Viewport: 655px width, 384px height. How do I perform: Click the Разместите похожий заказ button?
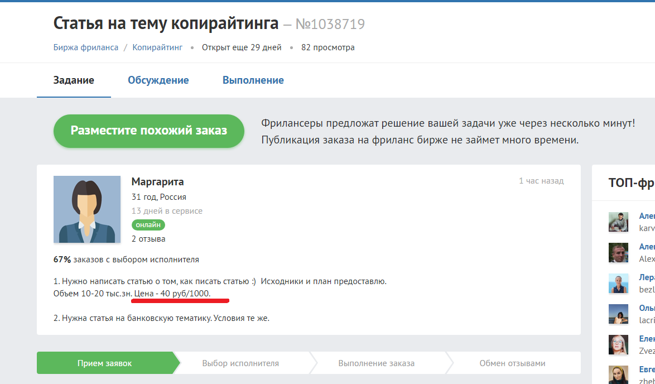pos(149,131)
